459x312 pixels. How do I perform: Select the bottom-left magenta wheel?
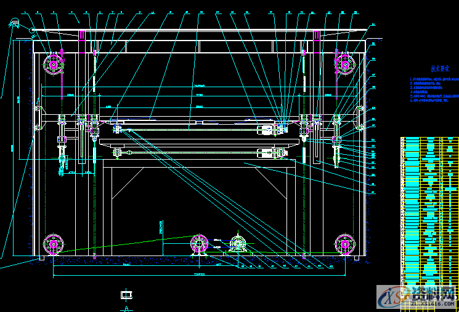click(x=54, y=244)
